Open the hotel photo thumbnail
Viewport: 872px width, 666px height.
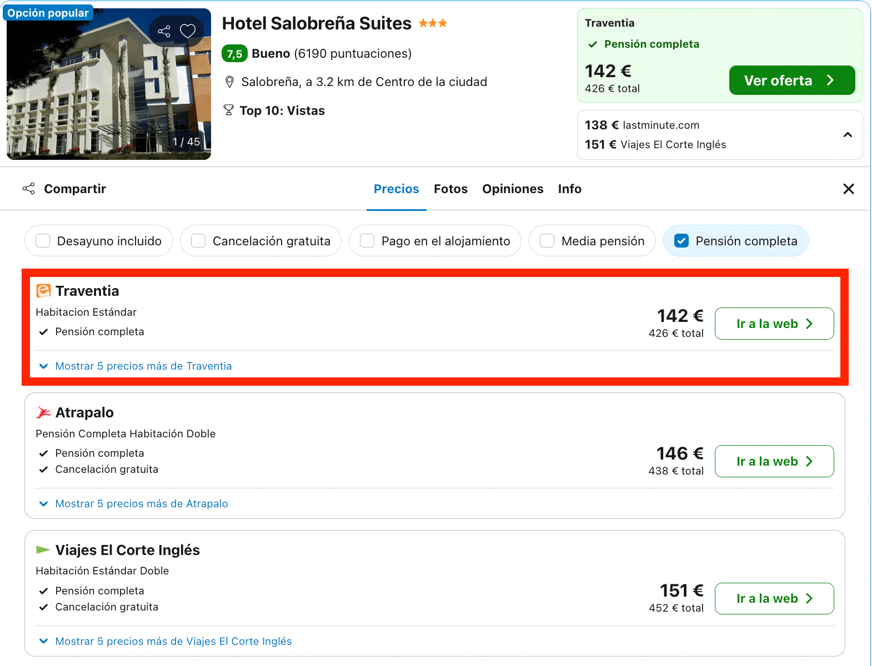tap(109, 84)
